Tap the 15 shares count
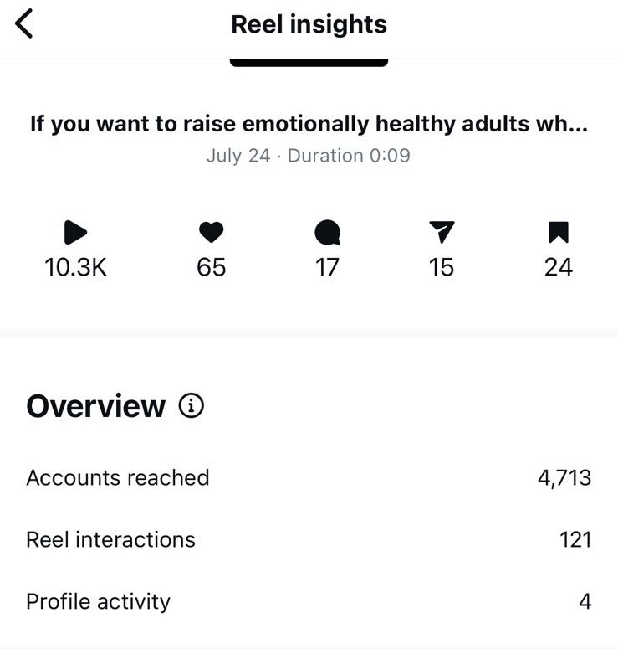The height and width of the screenshot is (649, 618). click(x=442, y=267)
